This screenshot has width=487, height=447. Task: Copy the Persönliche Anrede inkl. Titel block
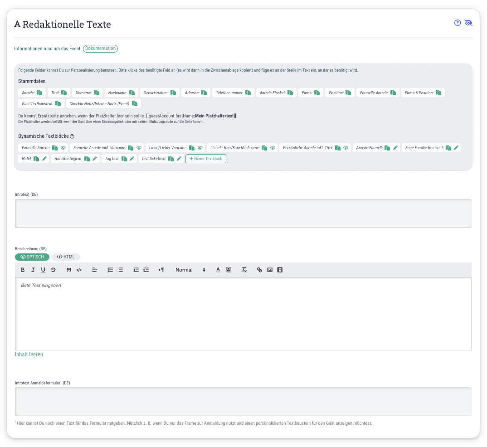(x=338, y=148)
